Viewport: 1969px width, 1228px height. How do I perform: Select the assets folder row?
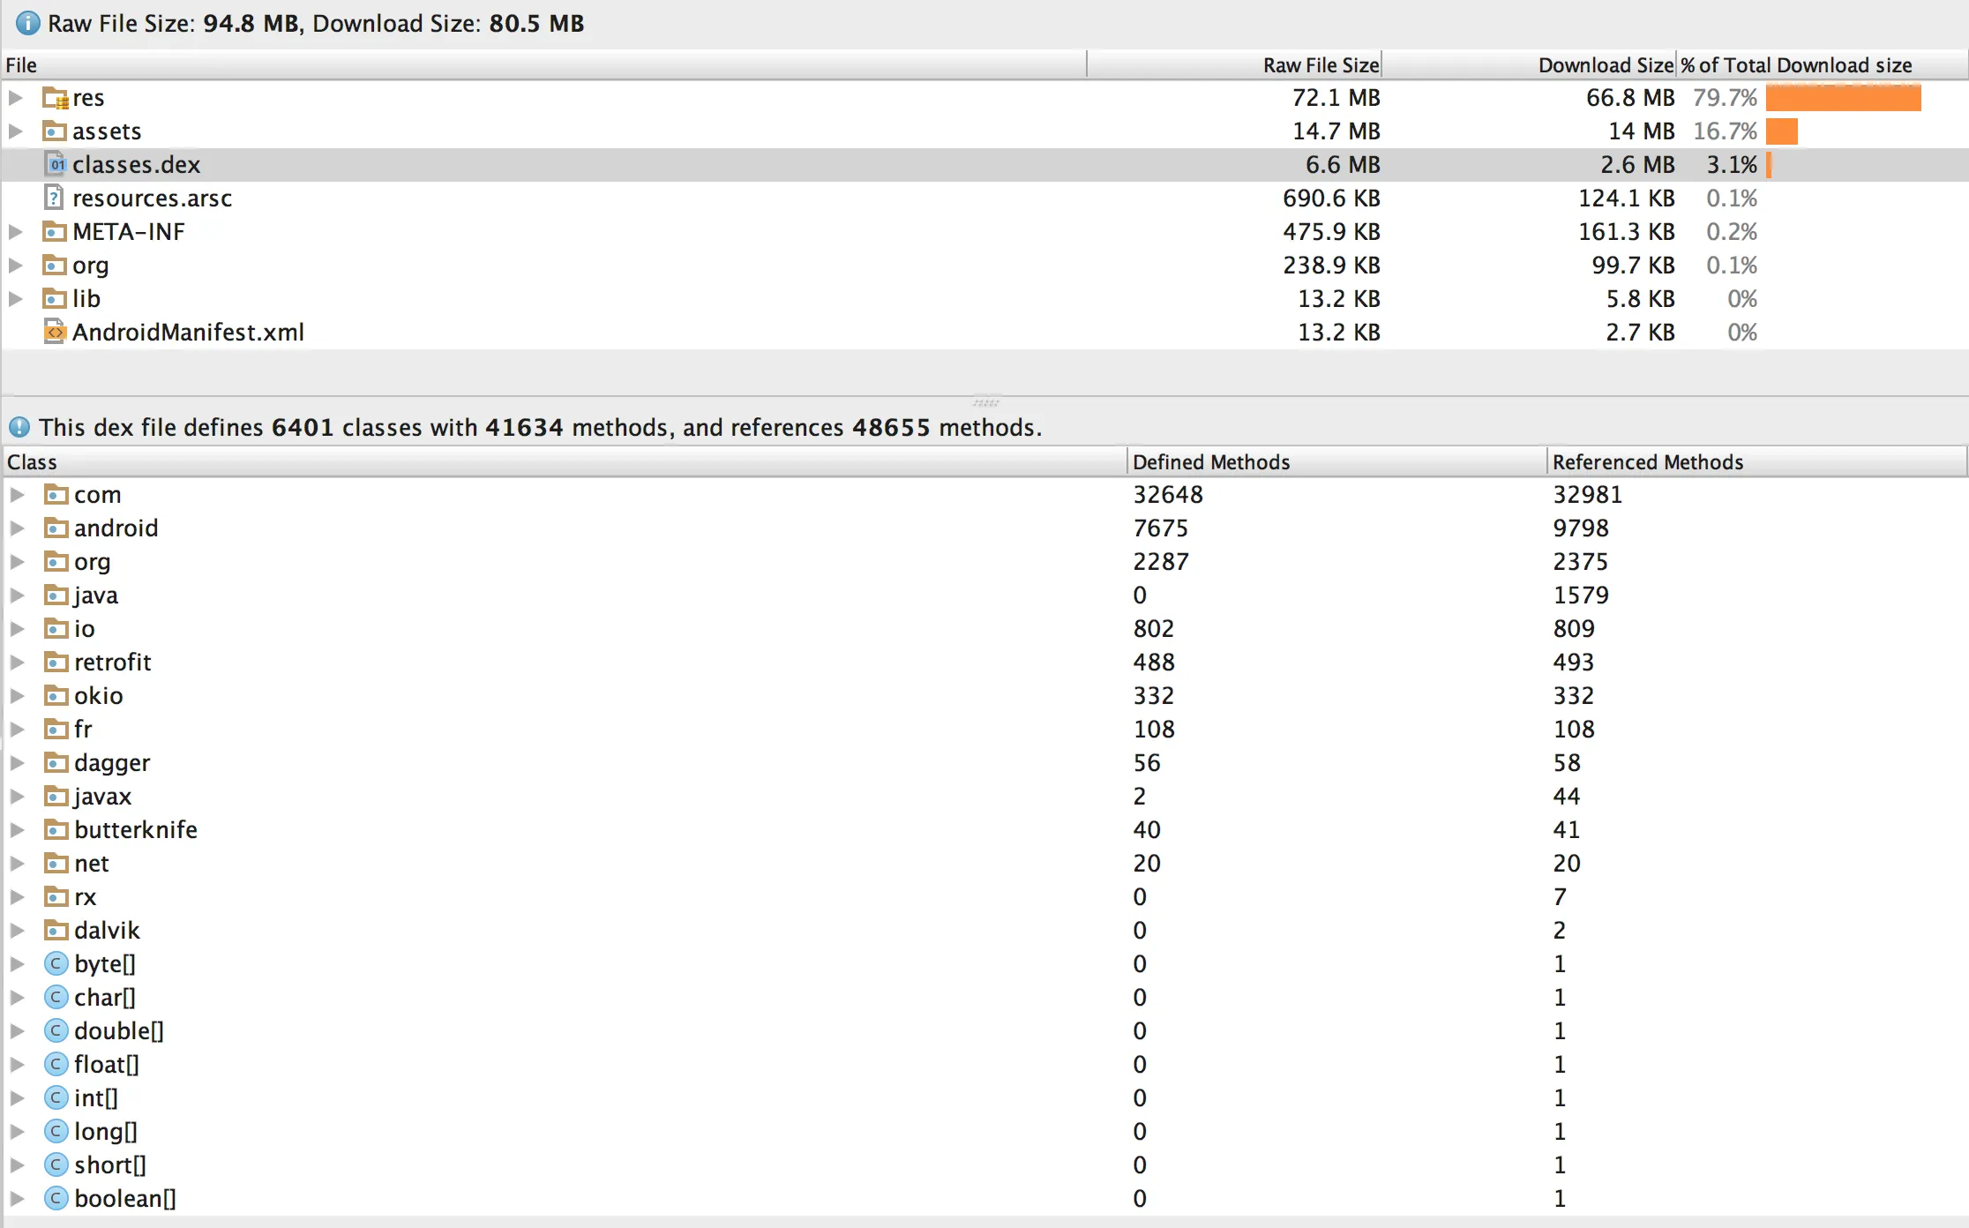[106, 131]
